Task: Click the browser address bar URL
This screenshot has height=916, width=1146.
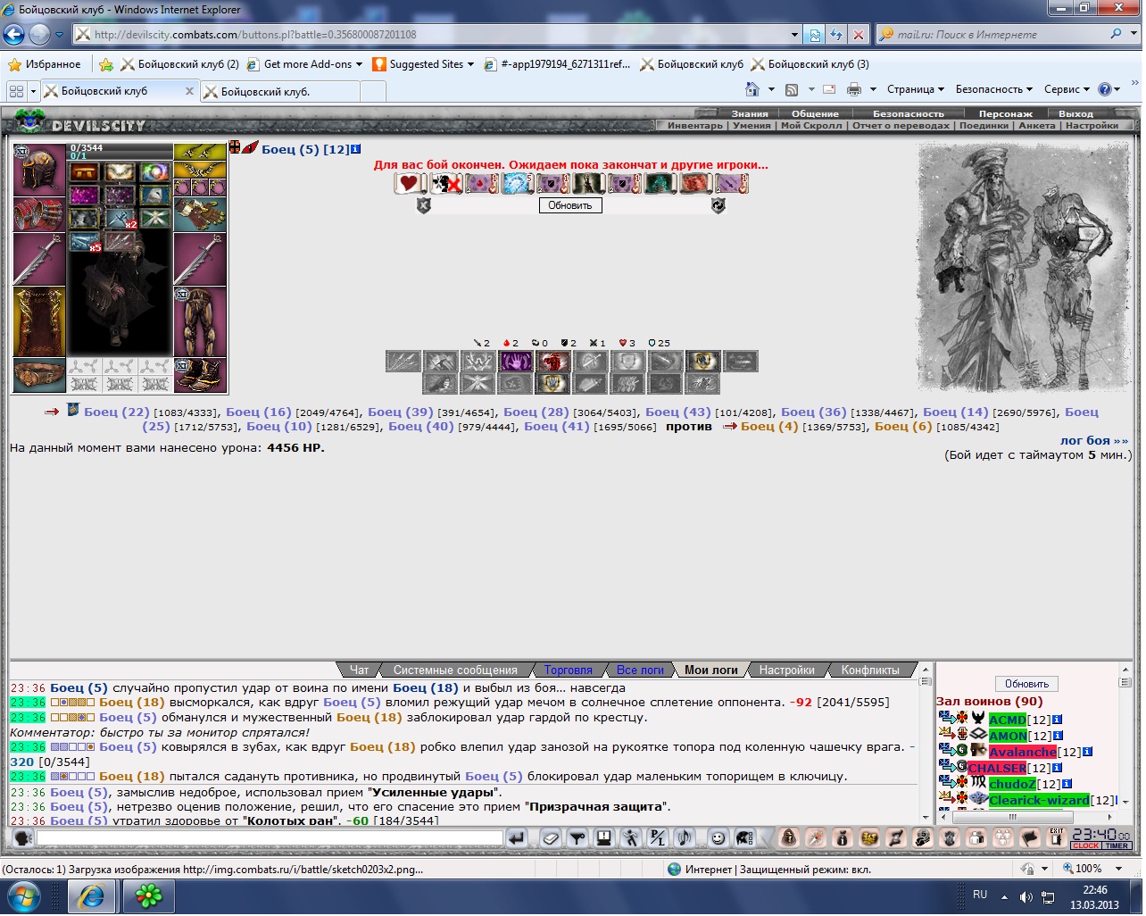Action: [x=255, y=35]
